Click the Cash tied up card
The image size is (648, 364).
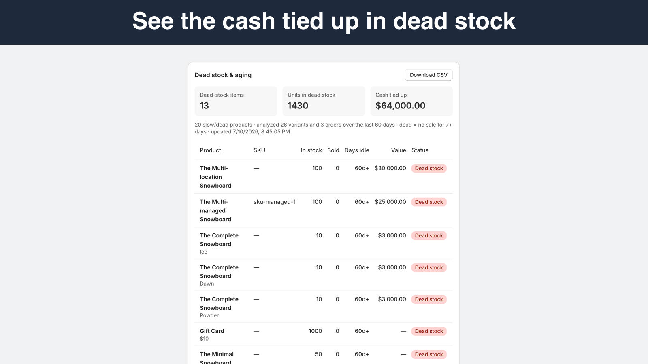point(411,101)
